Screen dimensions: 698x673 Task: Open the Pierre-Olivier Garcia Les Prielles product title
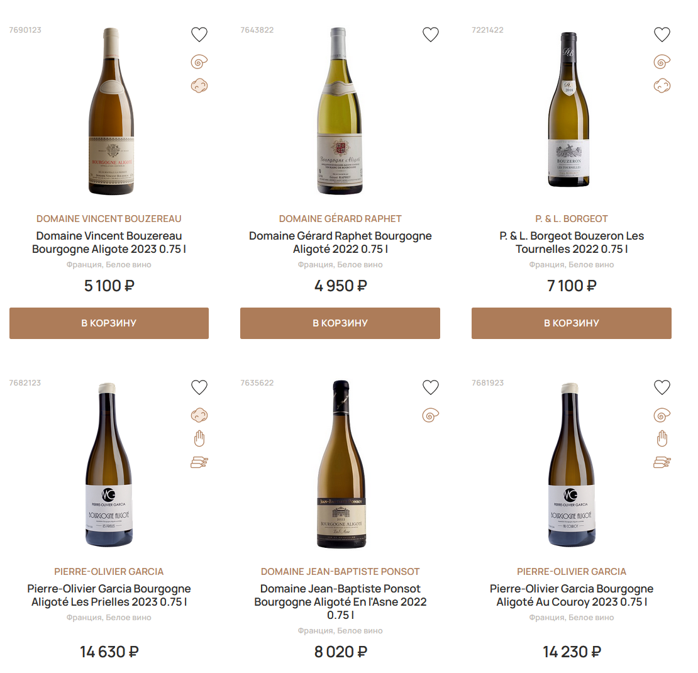[109, 595]
